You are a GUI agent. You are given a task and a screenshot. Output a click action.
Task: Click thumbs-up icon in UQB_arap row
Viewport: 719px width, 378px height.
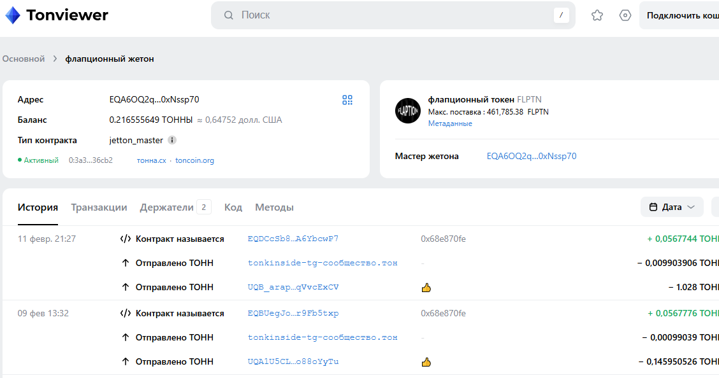(x=426, y=288)
